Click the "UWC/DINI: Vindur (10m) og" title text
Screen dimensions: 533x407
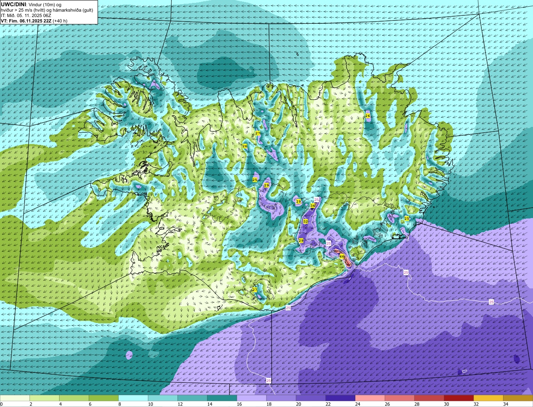coord(31,5)
